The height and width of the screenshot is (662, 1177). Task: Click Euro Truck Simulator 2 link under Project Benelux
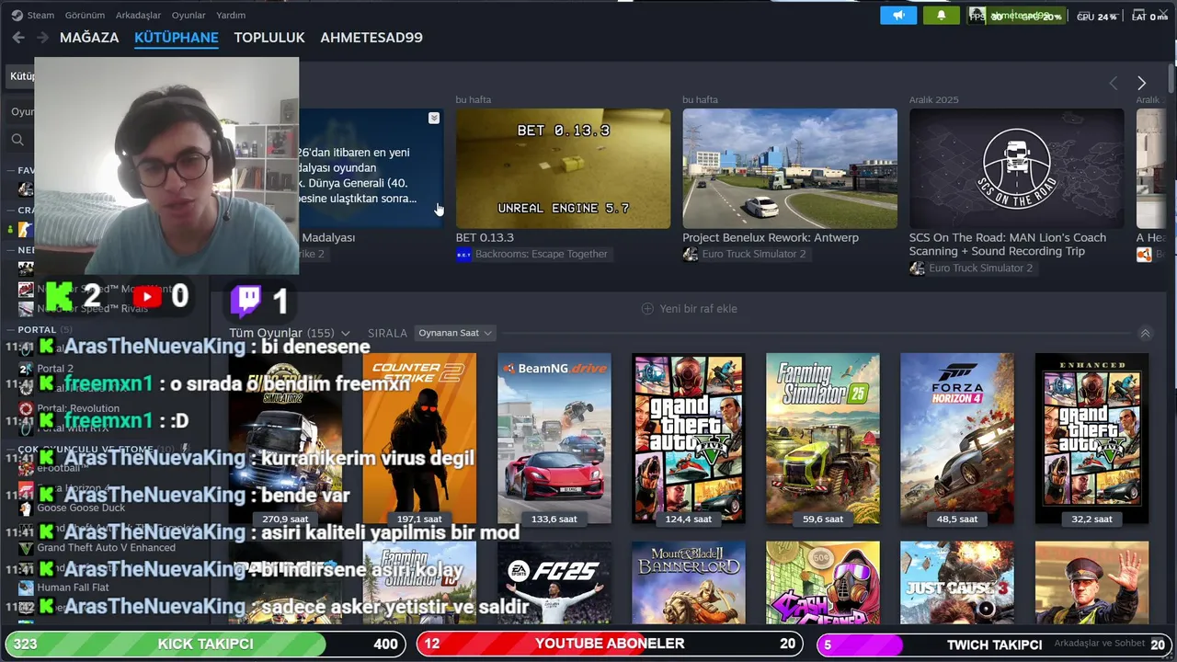(x=754, y=254)
